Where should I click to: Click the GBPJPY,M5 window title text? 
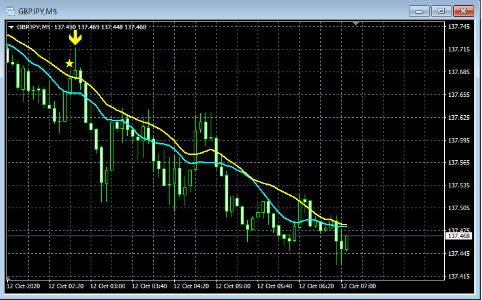(37, 12)
